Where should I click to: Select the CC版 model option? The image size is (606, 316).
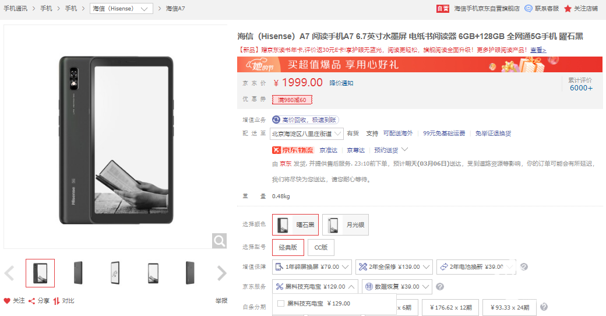click(321, 247)
